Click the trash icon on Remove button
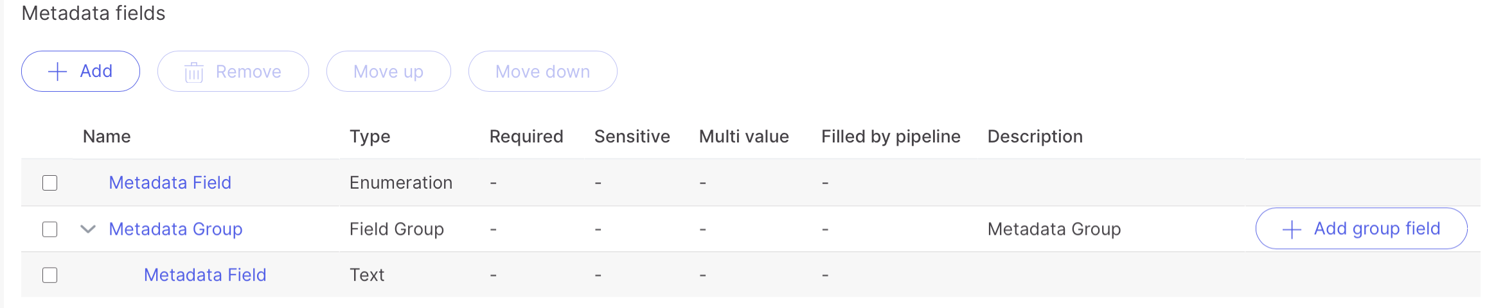Viewport: 1487px width, 308px height. pyautogui.click(x=194, y=72)
